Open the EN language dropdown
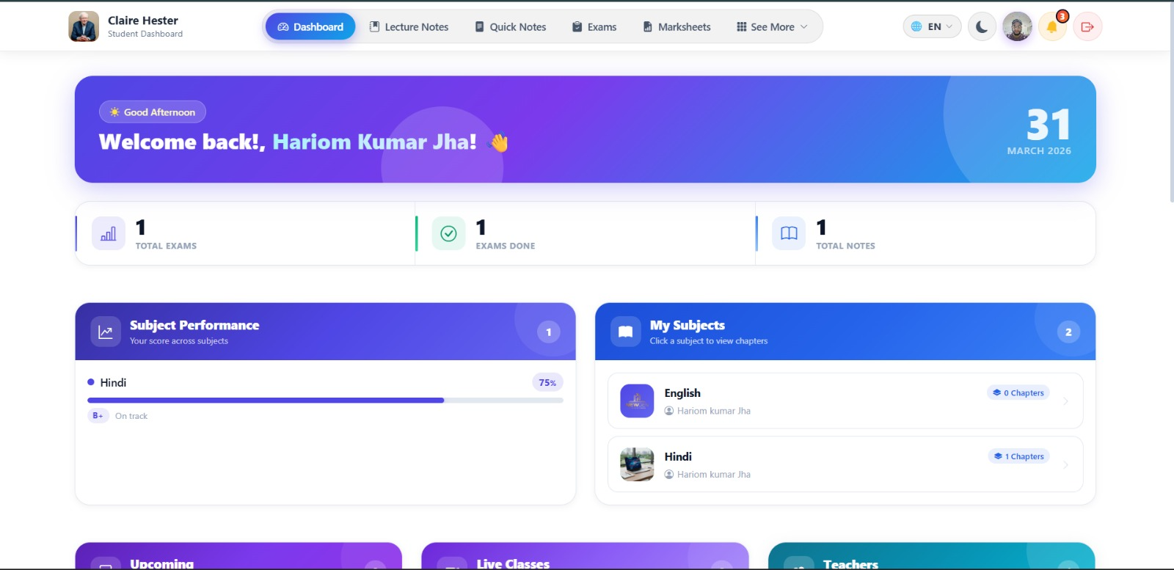Viewport: 1174px width, 570px height. pyautogui.click(x=932, y=27)
